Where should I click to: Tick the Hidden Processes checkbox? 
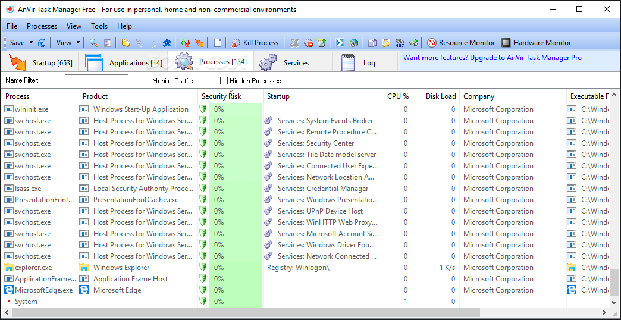tap(224, 81)
